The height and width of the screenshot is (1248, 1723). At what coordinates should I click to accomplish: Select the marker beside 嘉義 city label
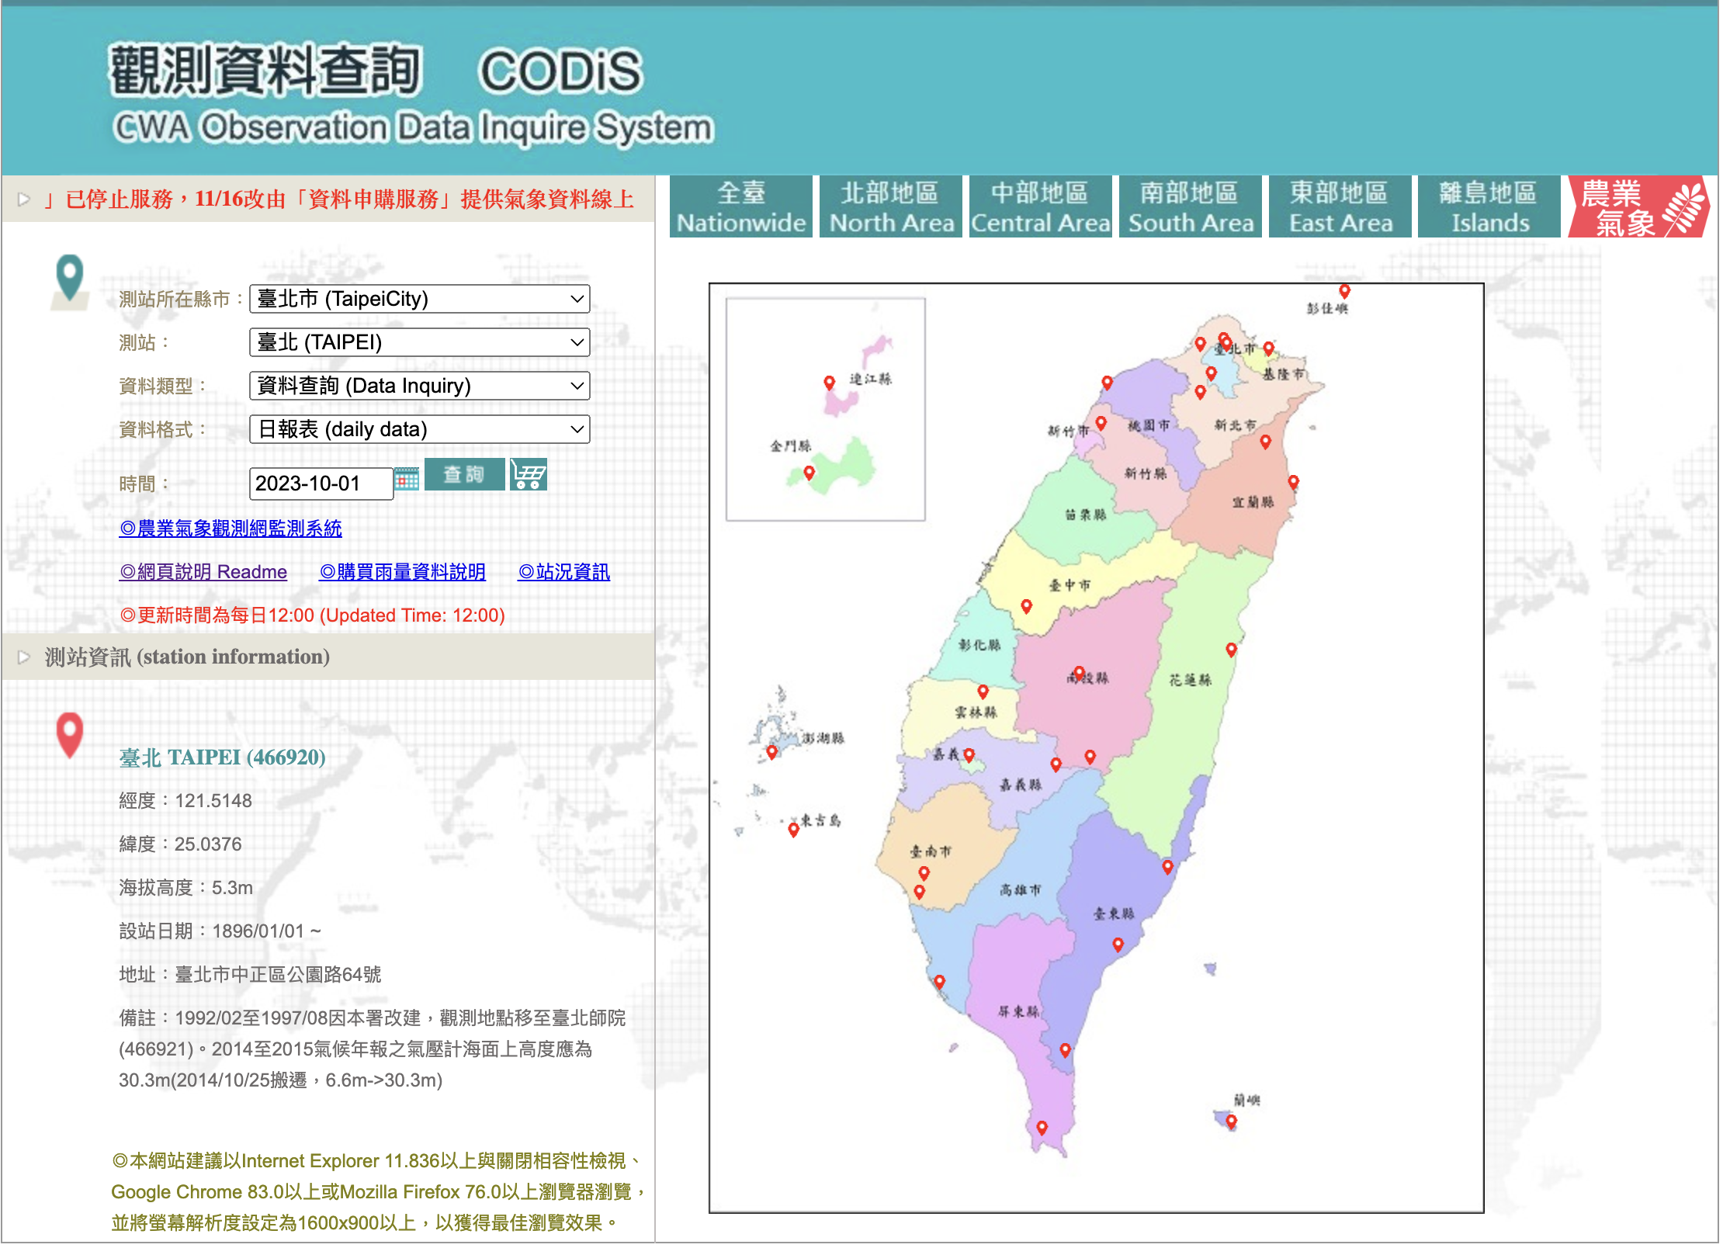coord(969,755)
